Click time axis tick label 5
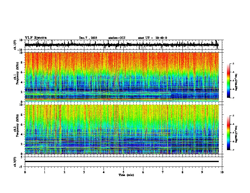 [123, 172]
